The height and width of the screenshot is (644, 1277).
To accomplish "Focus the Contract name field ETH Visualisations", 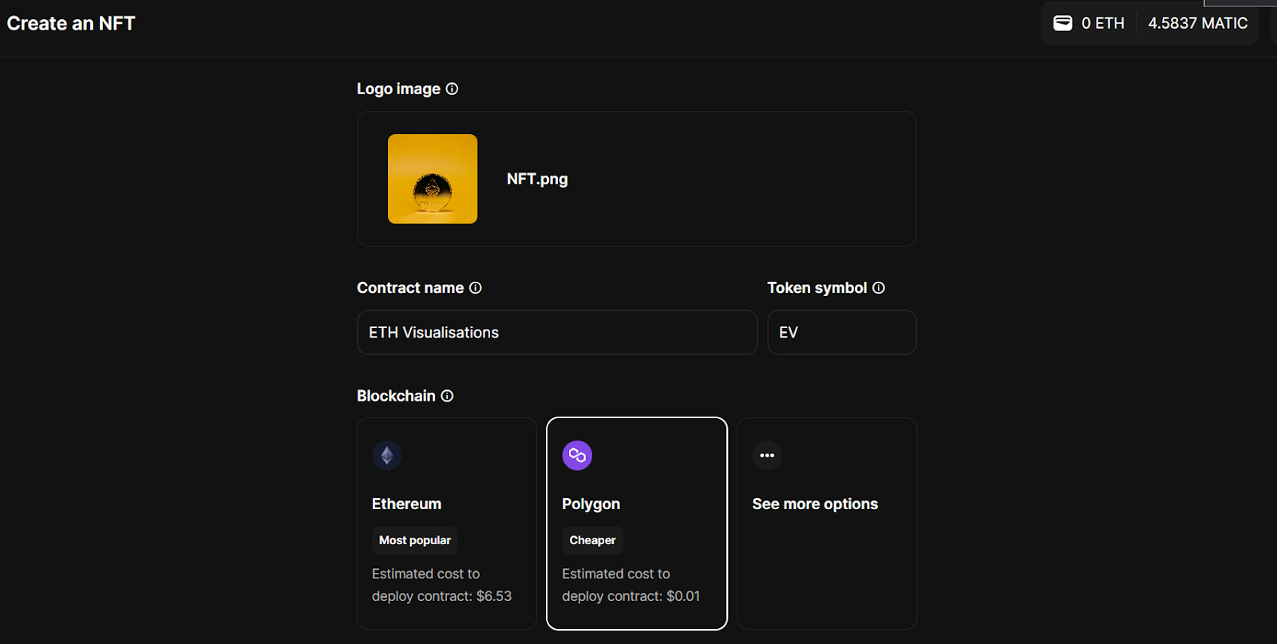I will point(556,333).
